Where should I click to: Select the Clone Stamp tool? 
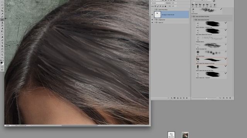[x=2, y=23]
